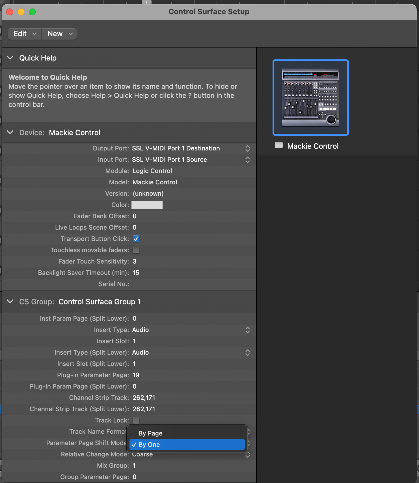Open the Relative Change Mode popup arrows

[248, 455]
